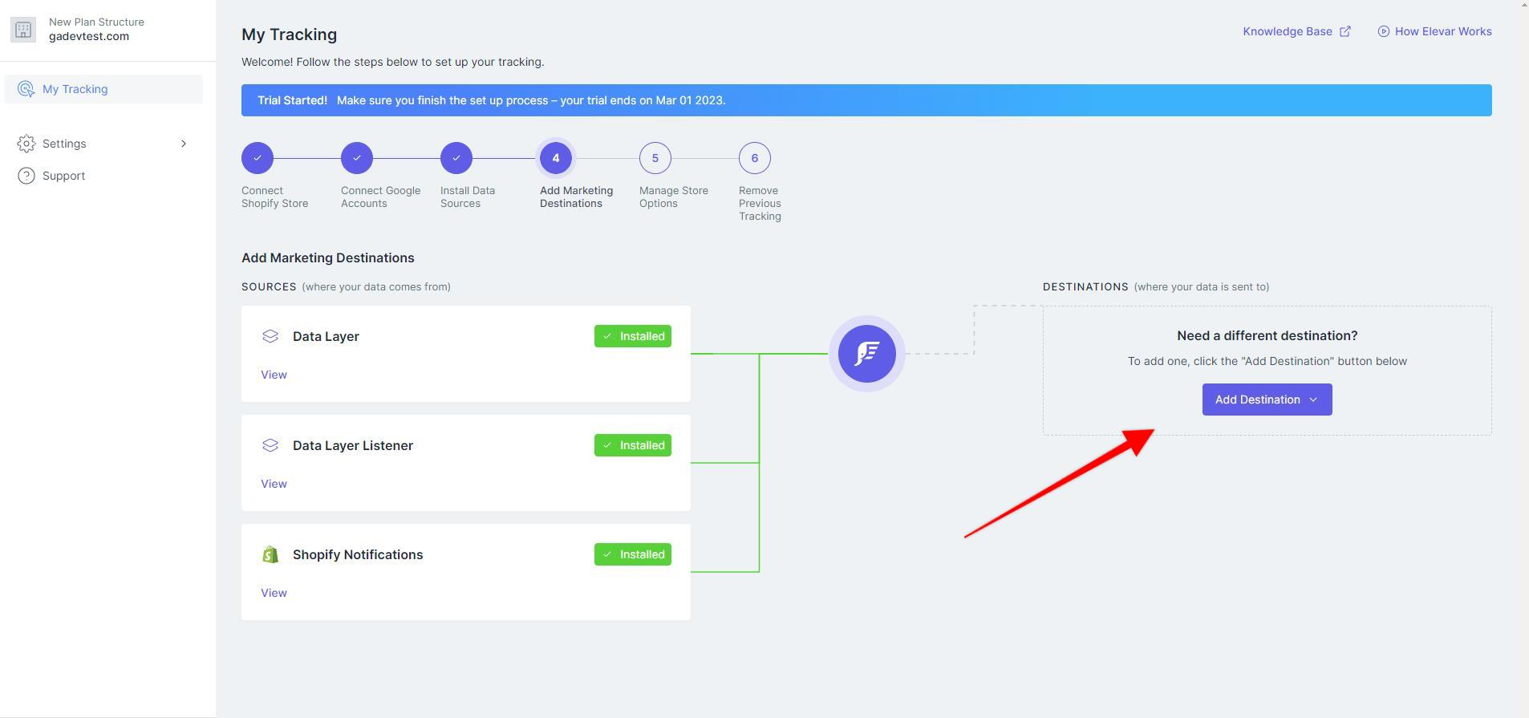Click the Connect Shopify Store step label
Image resolution: width=1529 pixels, height=718 pixels.
(275, 197)
